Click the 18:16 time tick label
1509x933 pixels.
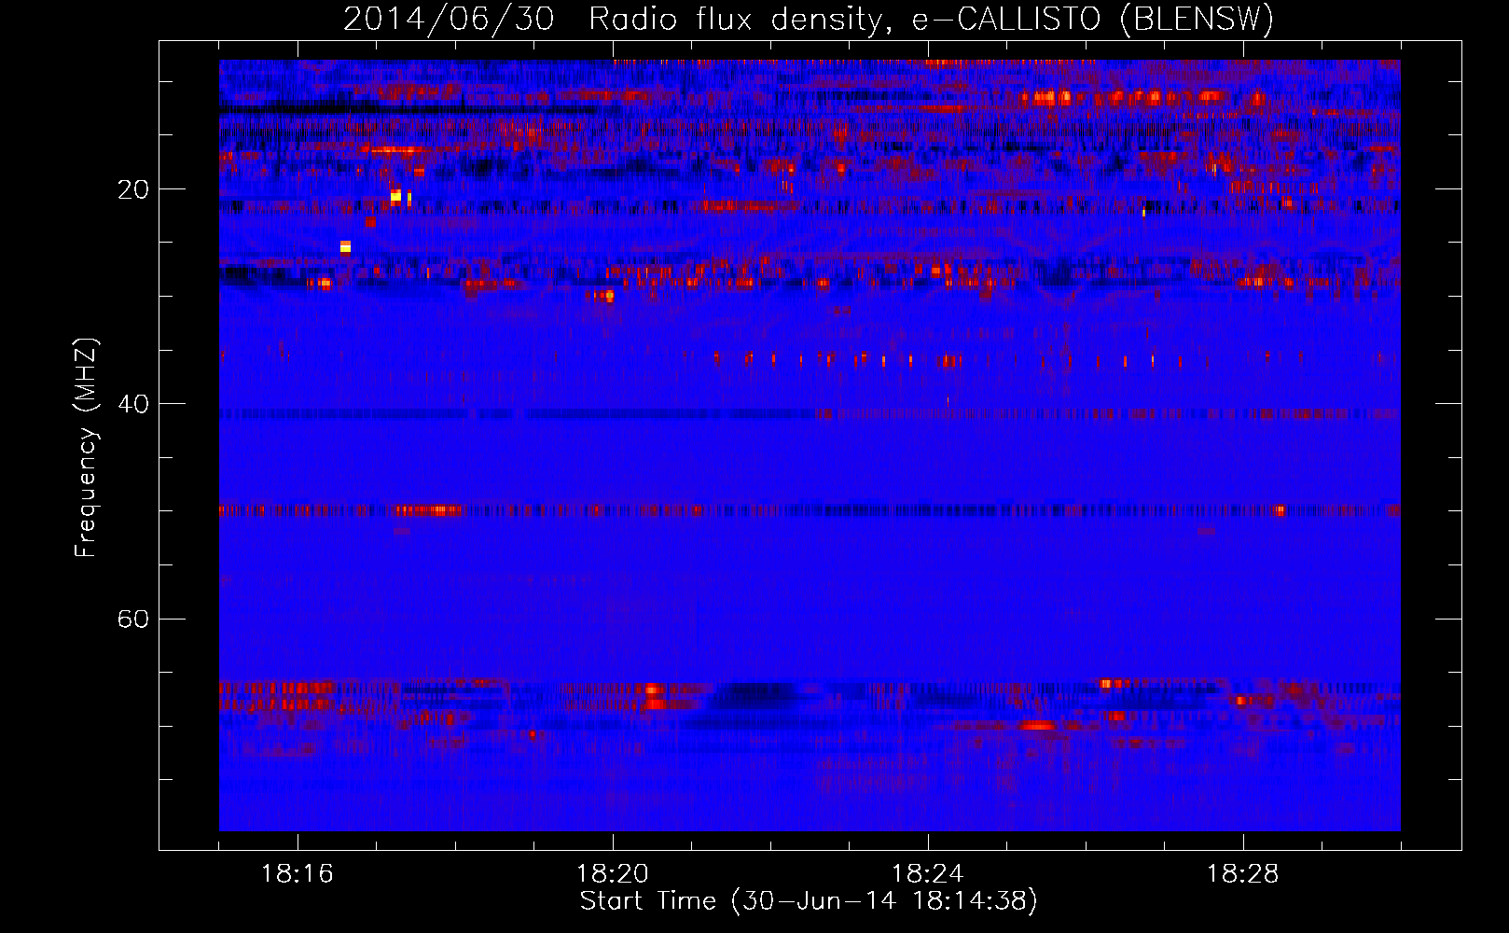click(297, 874)
